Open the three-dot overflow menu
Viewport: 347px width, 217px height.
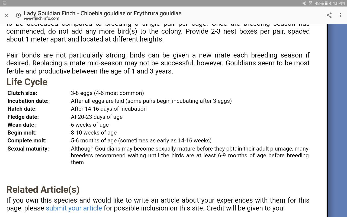341,15
